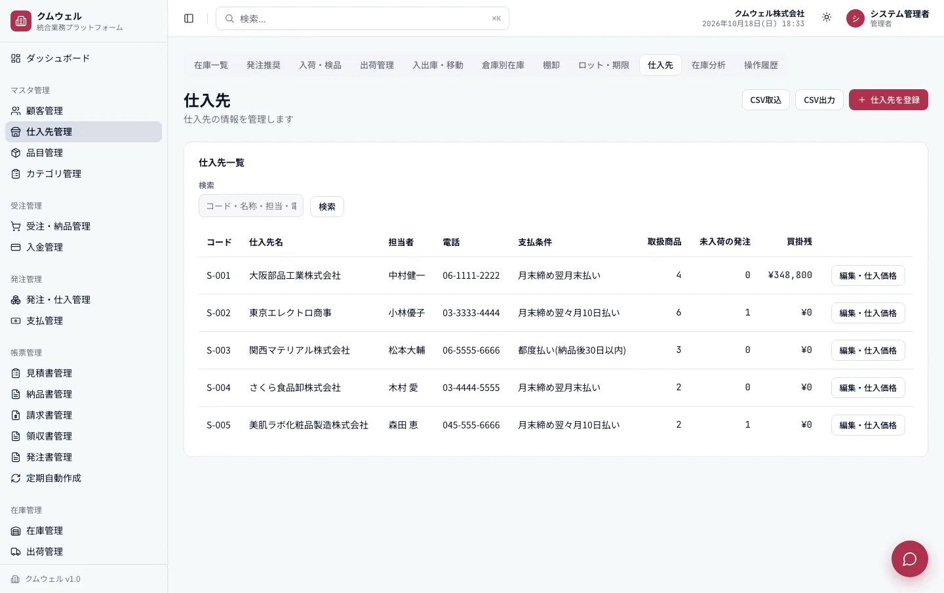Click the 請求書管理 invoice icon
The width and height of the screenshot is (944, 593).
pyautogui.click(x=16, y=415)
